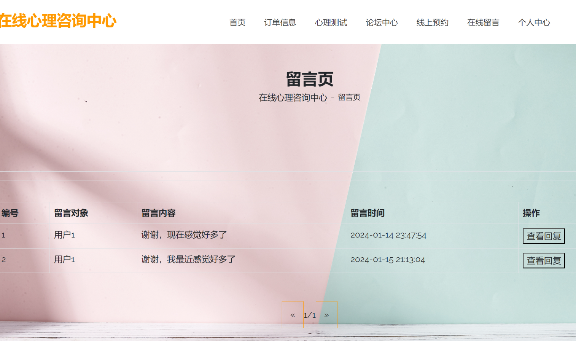Go to 线上预约 booking page
Viewport: 576px width, 341px height.
(x=433, y=23)
